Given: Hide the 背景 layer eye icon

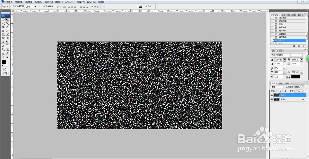Looking at the screenshot, I should click(272, 99).
